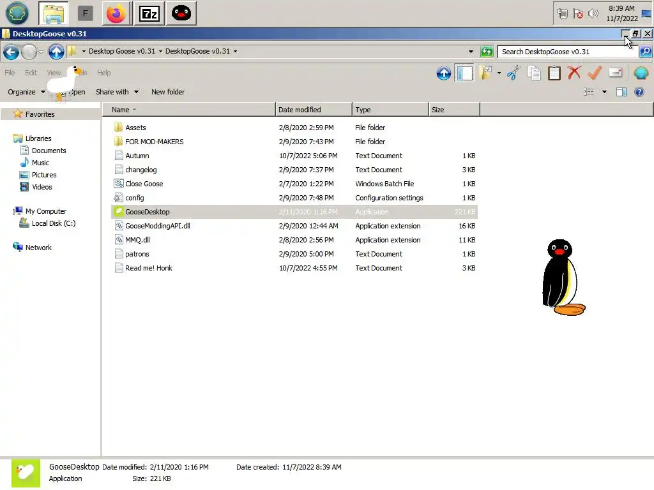The width and height of the screenshot is (654, 490).
Task: Open Classic Shell settings shell icon in toolbar
Action: click(x=641, y=73)
